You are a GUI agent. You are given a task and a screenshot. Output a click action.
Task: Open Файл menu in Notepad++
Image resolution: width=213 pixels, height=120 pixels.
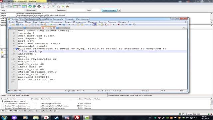[x=11, y=22]
